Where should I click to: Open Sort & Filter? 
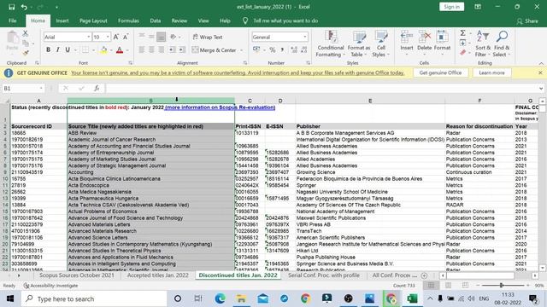point(483,43)
